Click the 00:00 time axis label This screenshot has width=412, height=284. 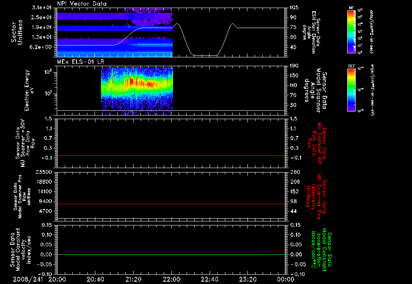point(286,280)
